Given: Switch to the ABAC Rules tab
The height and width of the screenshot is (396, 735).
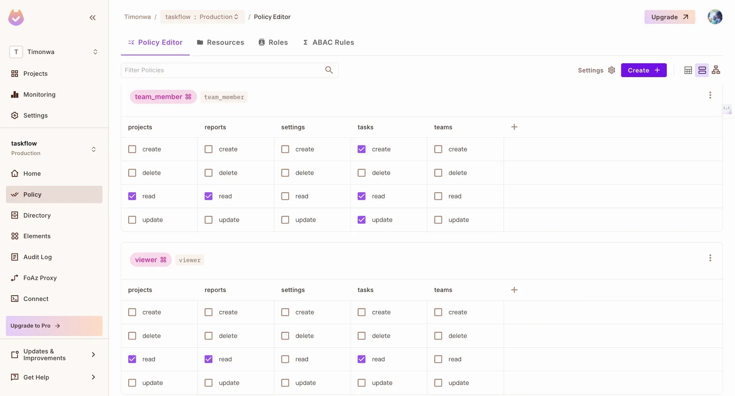Looking at the screenshot, I should [x=328, y=42].
